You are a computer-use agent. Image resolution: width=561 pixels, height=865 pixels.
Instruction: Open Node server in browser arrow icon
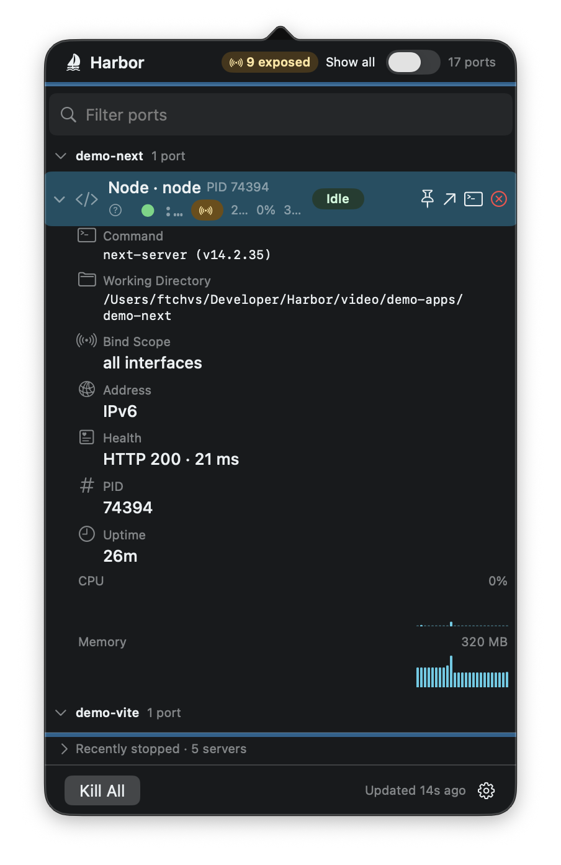pyautogui.click(x=450, y=199)
